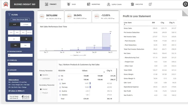This screenshot has height=105, width=188.
Task: Click the Select Benchmark (BM) label
Action: (x=20, y=20)
